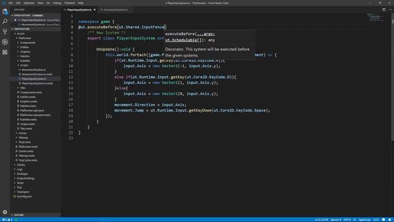Open the Manage gear menu
The width and height of the screenshot is (394, 222).
pyautogui.click(x=5, y=212)
